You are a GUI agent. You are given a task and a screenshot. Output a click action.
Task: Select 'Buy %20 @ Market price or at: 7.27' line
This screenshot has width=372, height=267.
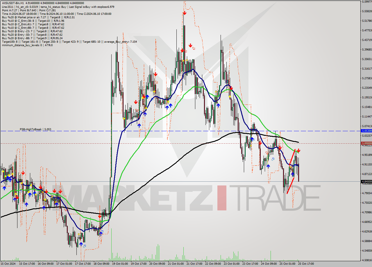(38, 17)
